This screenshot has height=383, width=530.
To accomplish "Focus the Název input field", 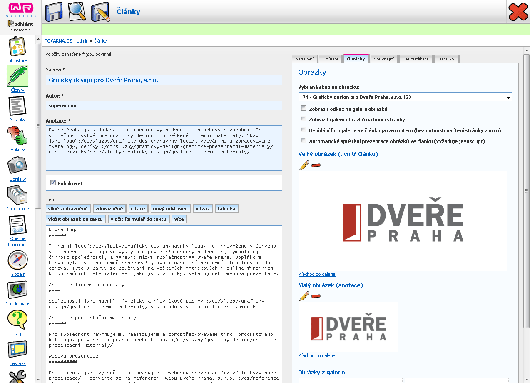I will (x=164, y=80).
